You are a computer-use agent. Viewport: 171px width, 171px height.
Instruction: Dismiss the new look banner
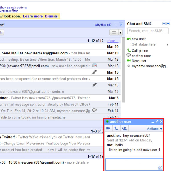(x=51, y=16)
